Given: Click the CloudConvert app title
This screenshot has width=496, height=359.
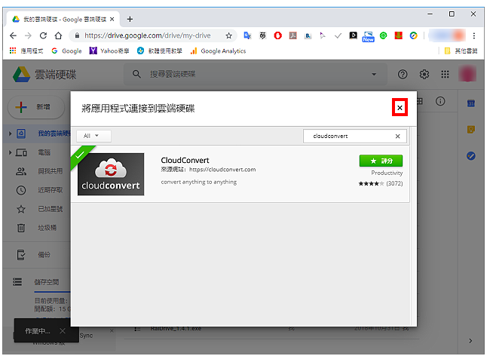Looking at the screenshot, I should 185,160.
